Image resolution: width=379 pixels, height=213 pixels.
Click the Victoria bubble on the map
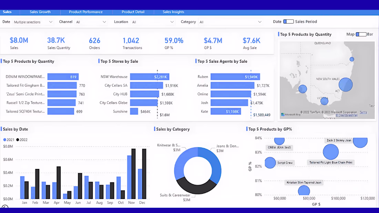(x=324, y=101)
